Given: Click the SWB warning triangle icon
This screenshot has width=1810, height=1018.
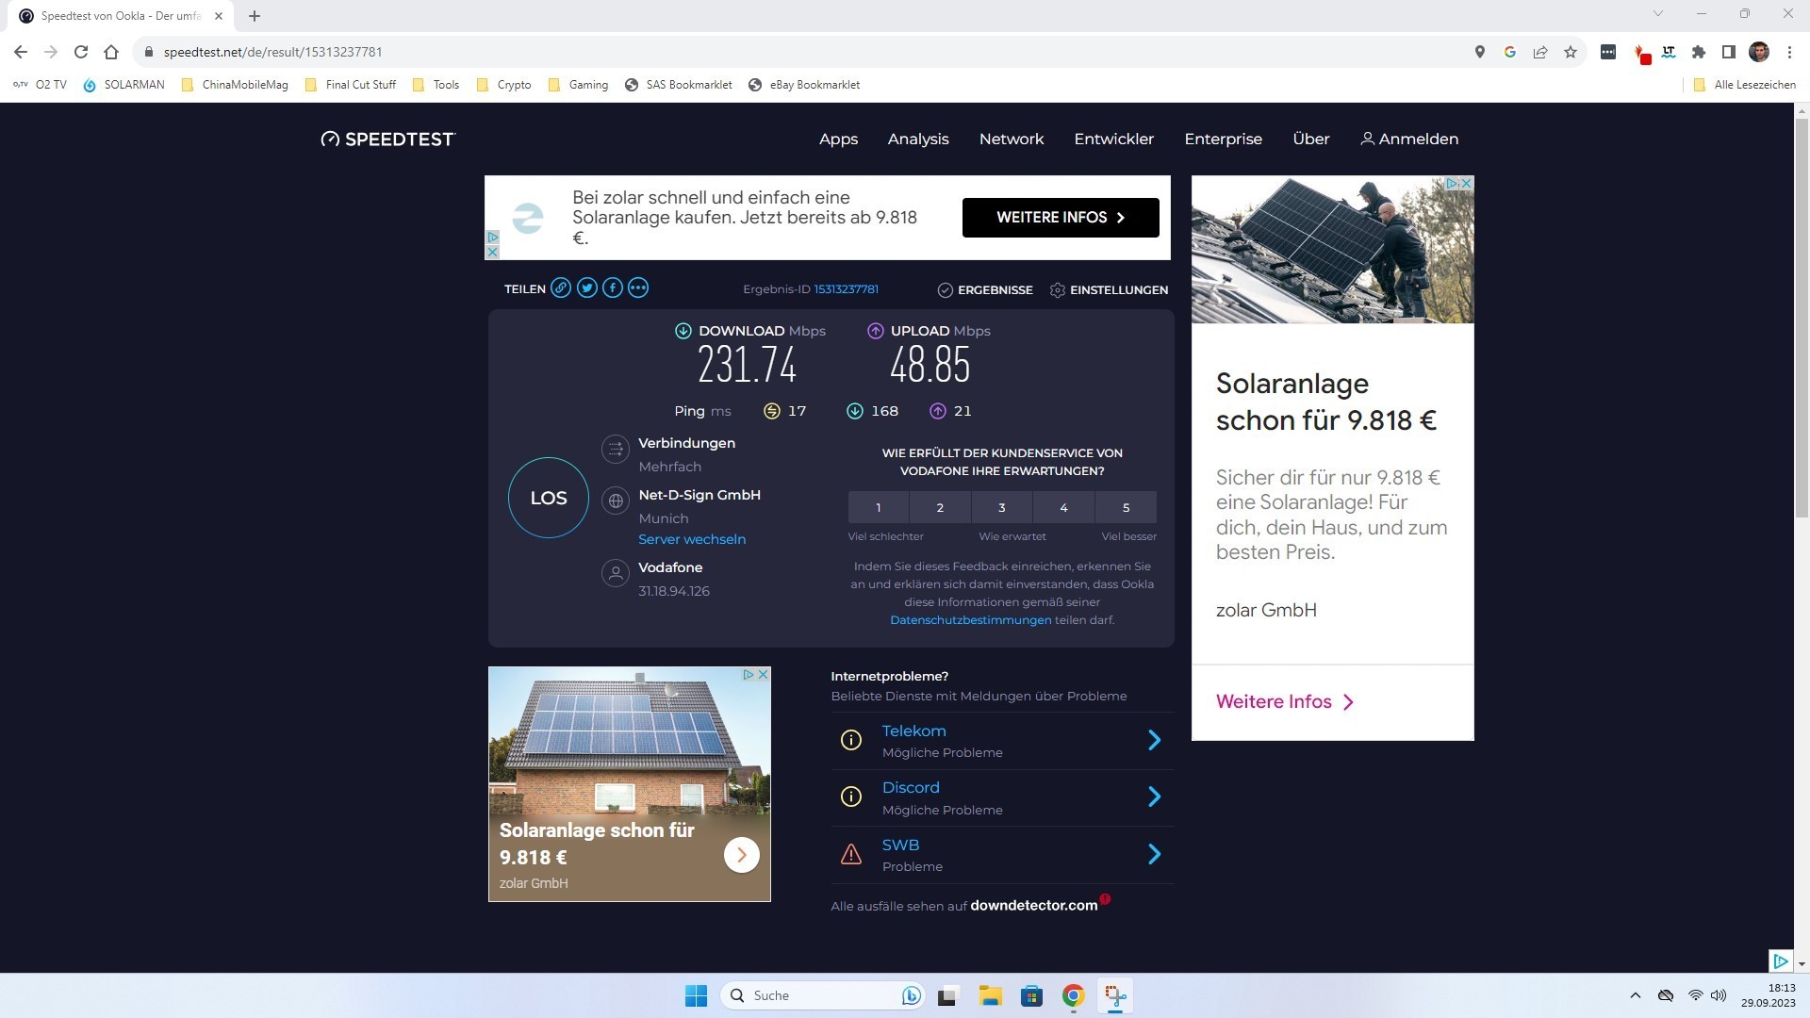Looking at the screenshot, I should coord(851,855).
